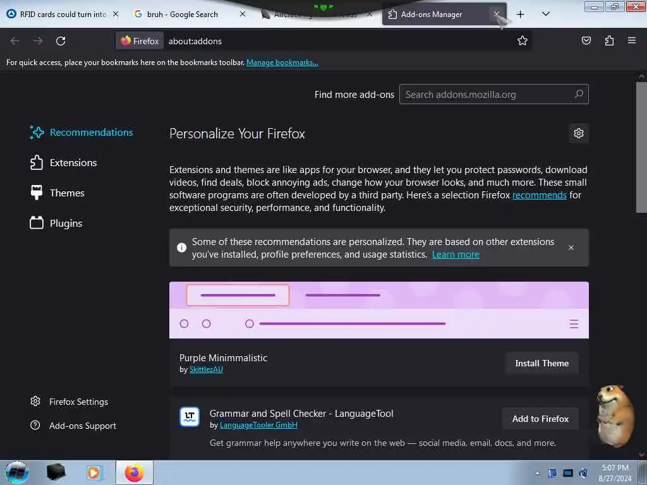647x485 pixels.
Task: Click the Personalize Your Firefox heading
Action: (237, 134)
